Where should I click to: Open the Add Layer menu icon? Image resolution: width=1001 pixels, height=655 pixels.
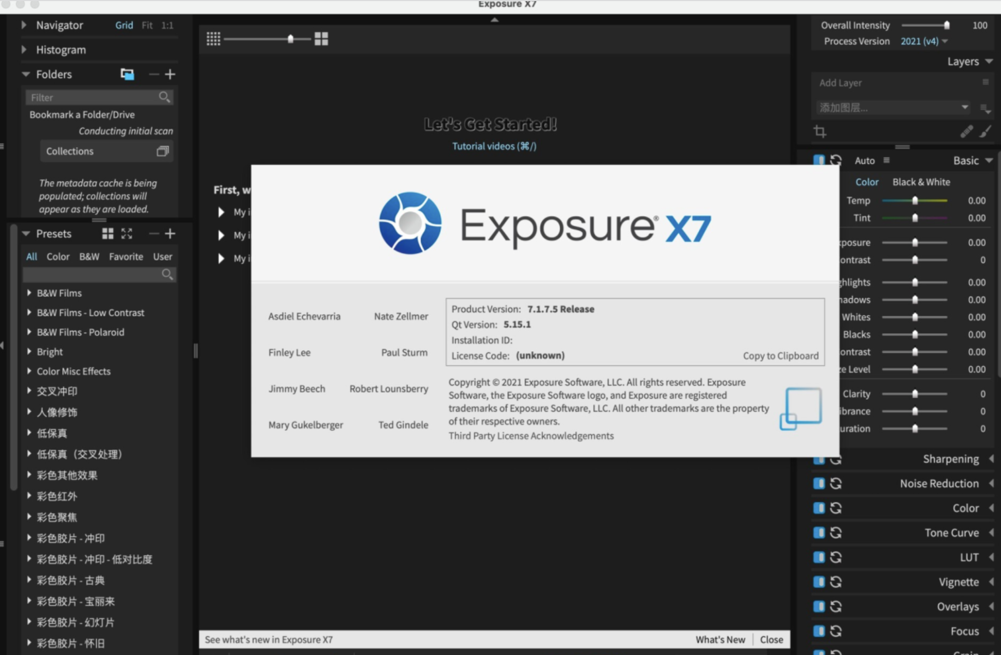point(985,82)
